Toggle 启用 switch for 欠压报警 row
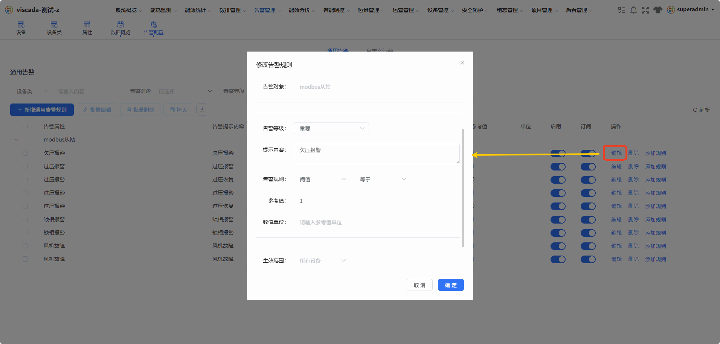 (x=558, y=153)
